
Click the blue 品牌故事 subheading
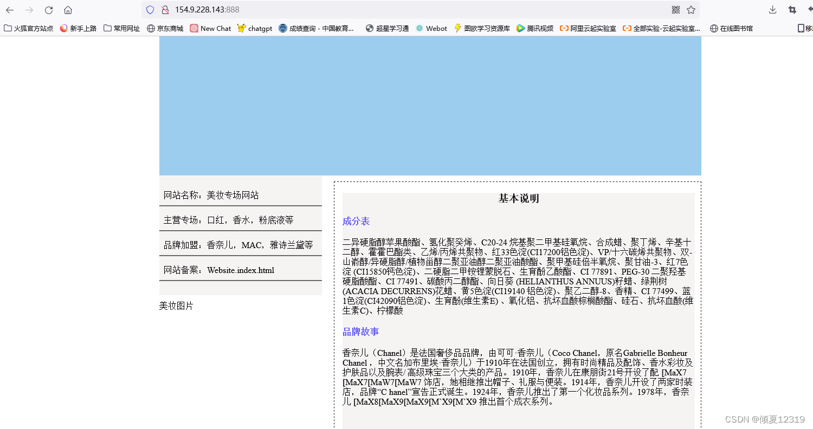(x=361, y=332)
